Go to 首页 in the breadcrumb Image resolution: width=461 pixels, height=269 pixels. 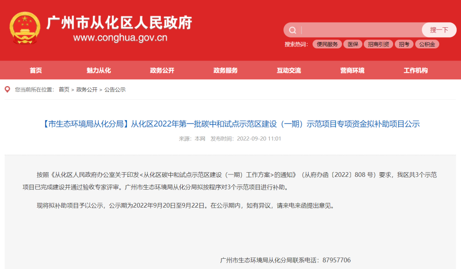point(64,90)
